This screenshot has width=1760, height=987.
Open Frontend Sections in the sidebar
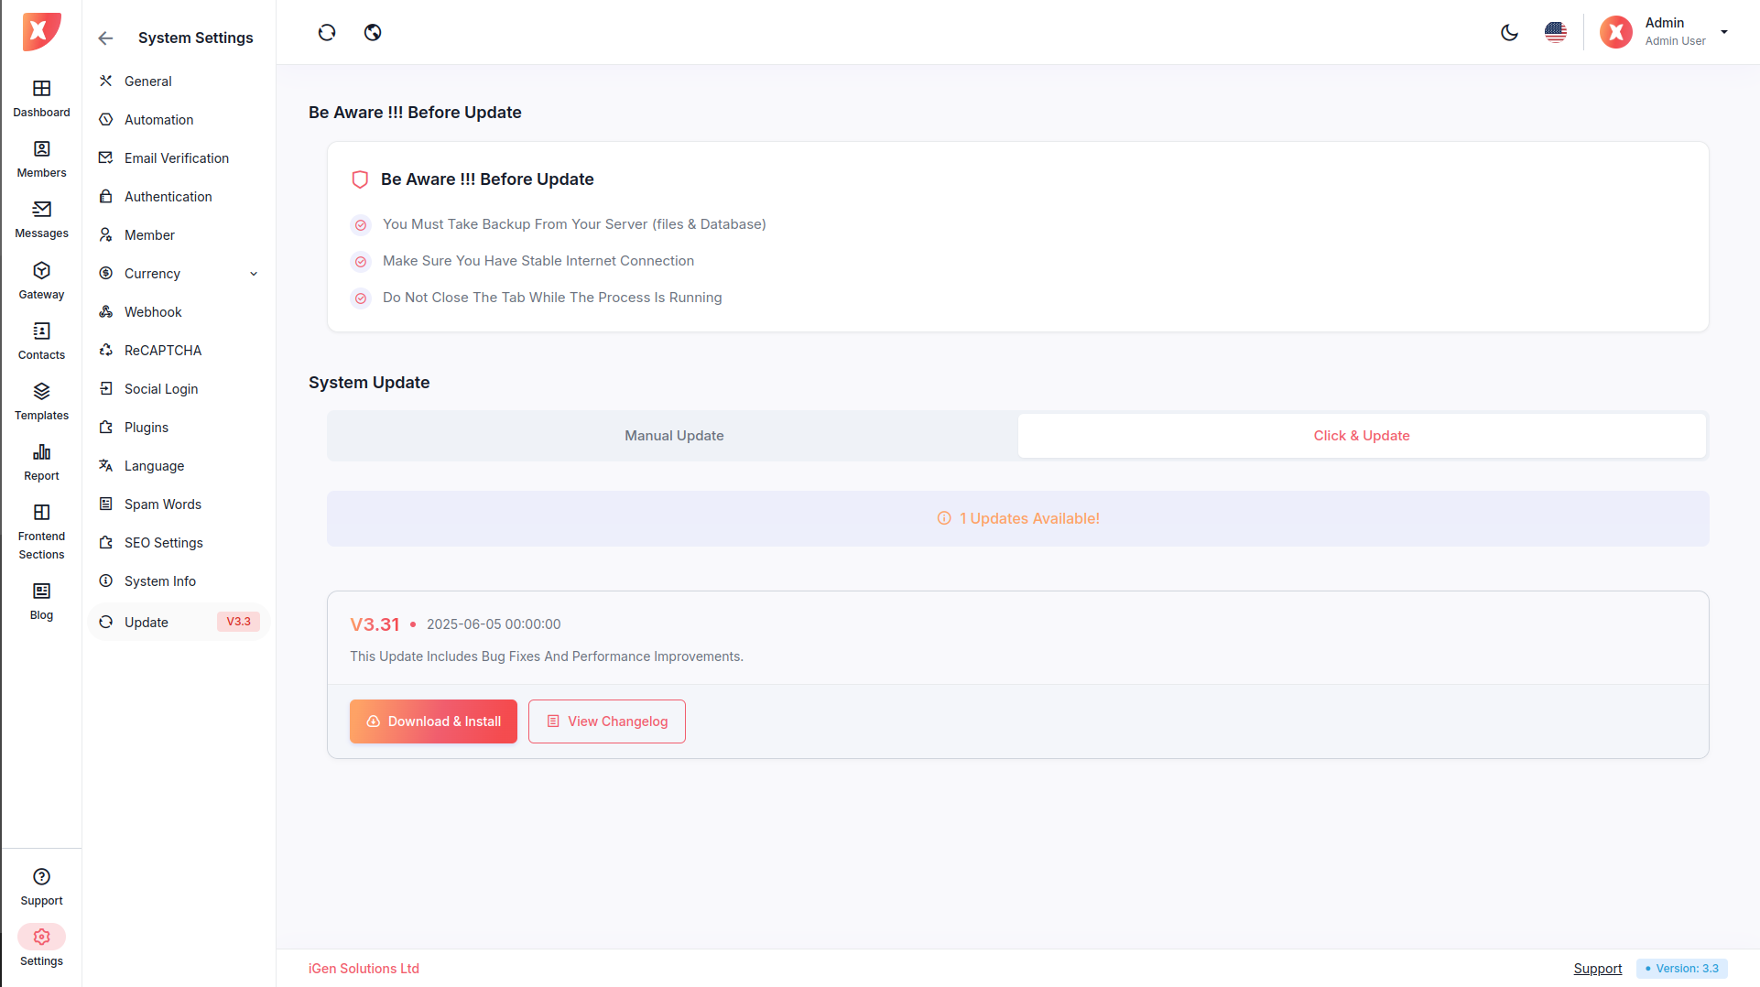pos(41,531)
